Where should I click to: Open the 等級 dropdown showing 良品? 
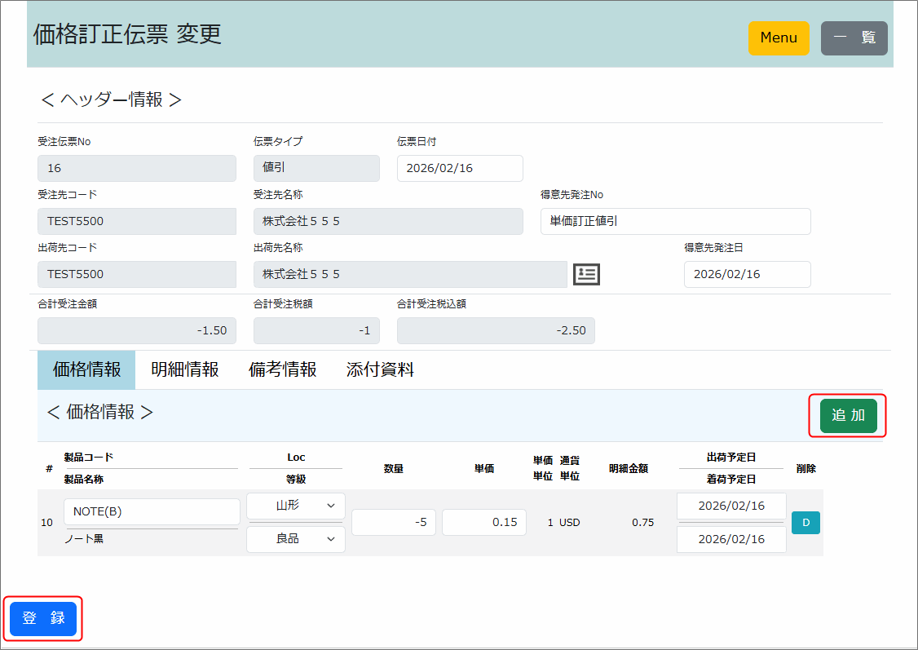295,539
